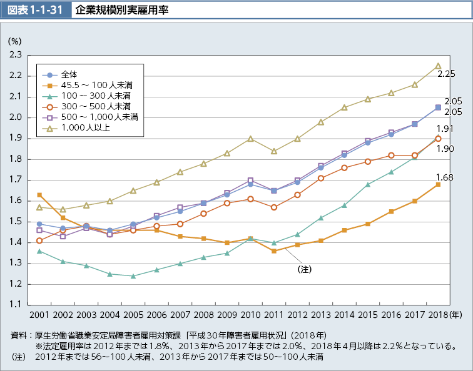Viewport: 473px width, 371px height.
Task: Click the 2.3 y-axis tick label
Action: click(x=16, y=55)
